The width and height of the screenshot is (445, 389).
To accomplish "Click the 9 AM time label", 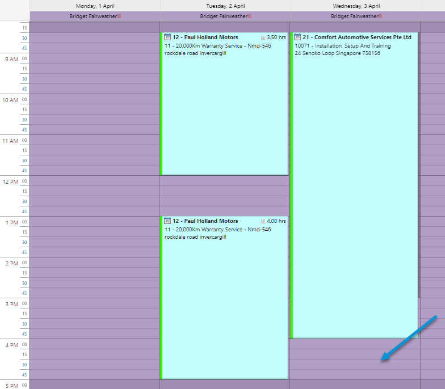I will click(x=11, y=59).
